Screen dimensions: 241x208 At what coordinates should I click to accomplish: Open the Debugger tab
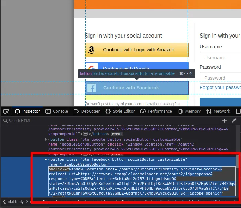click(87, 111)
